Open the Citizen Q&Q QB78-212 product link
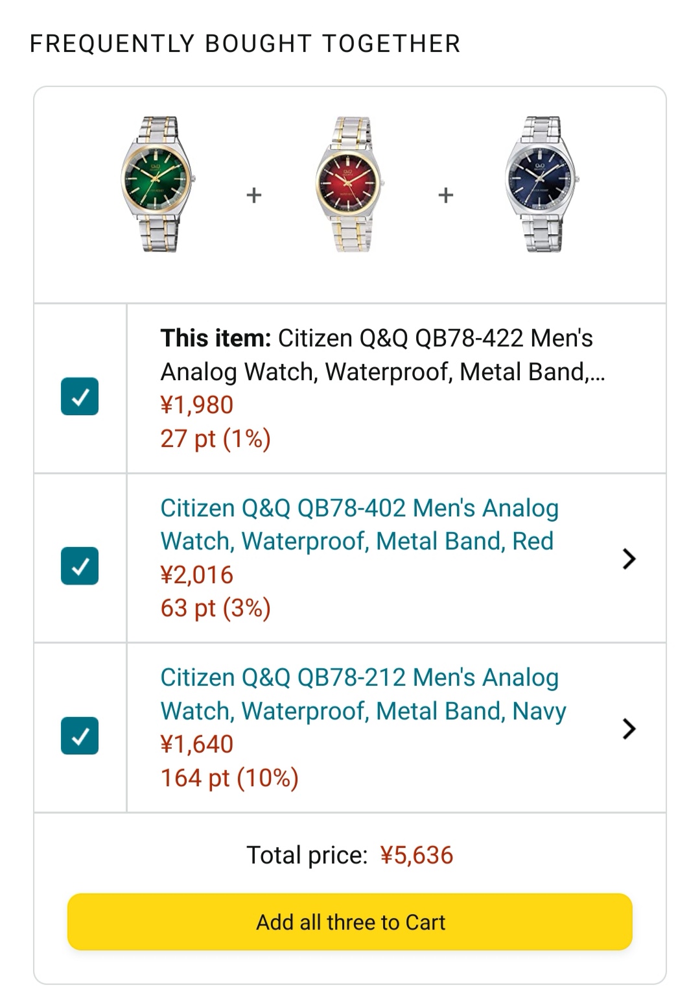The height and width of the screenshot is (1001, 700). pos(363,694)
